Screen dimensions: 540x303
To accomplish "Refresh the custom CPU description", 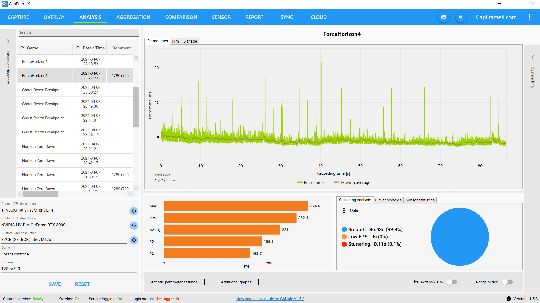I will [x=134, y=211].
